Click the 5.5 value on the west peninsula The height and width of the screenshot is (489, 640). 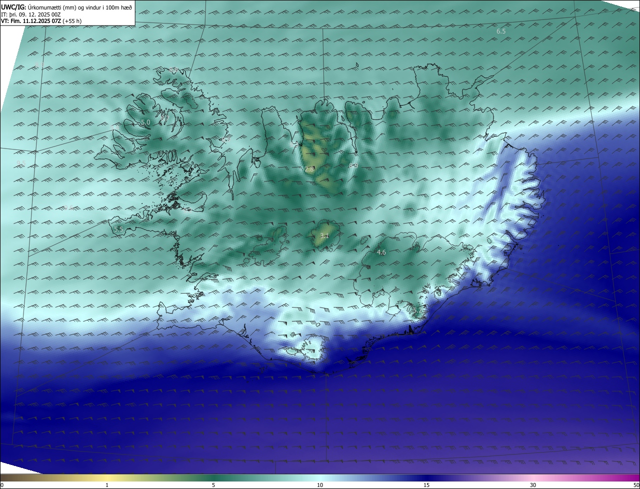coord(118,229)
